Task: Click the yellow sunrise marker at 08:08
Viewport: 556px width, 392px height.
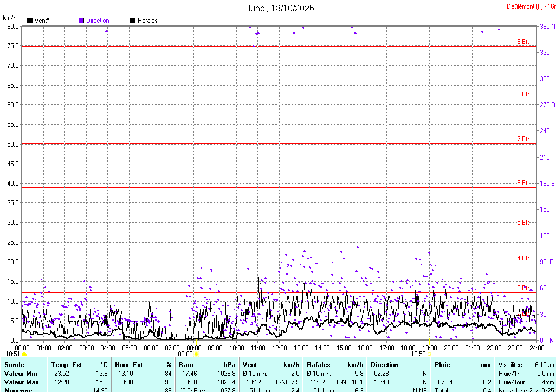Action: tap(197, 354)
